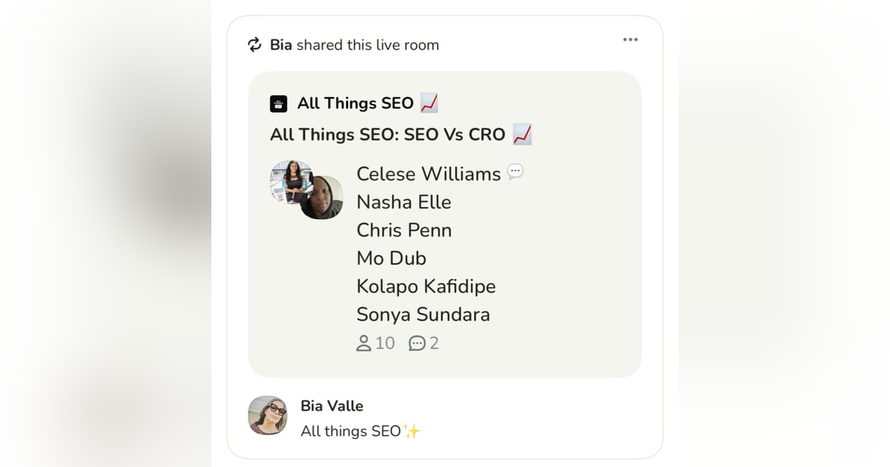Click the black room icon next to All Things SEO

278,103
